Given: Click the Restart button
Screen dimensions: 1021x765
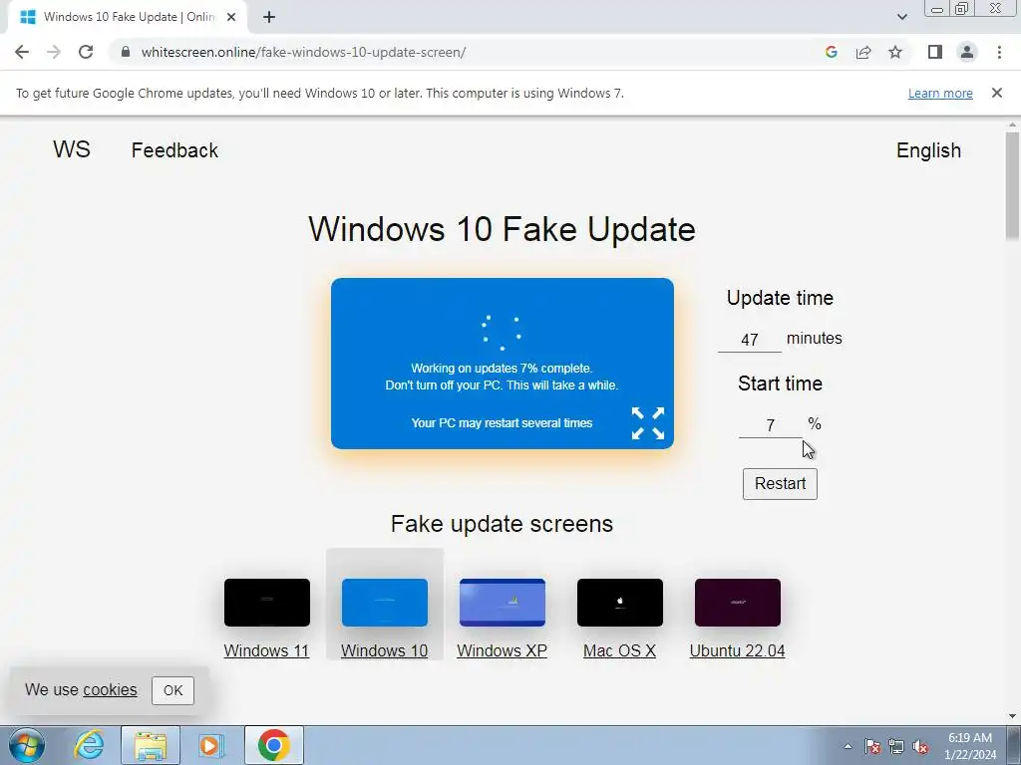Looking at the screenshot, I should pos(780,483).
